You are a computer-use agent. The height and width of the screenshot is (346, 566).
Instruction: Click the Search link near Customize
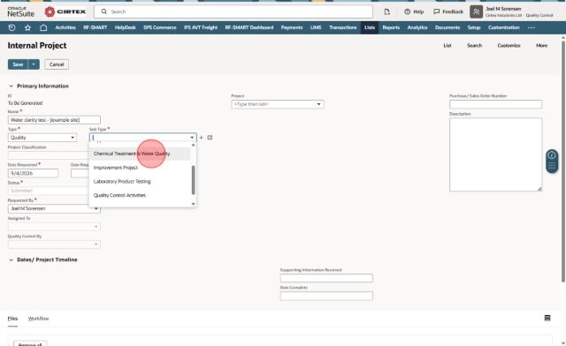pos(474,45)
